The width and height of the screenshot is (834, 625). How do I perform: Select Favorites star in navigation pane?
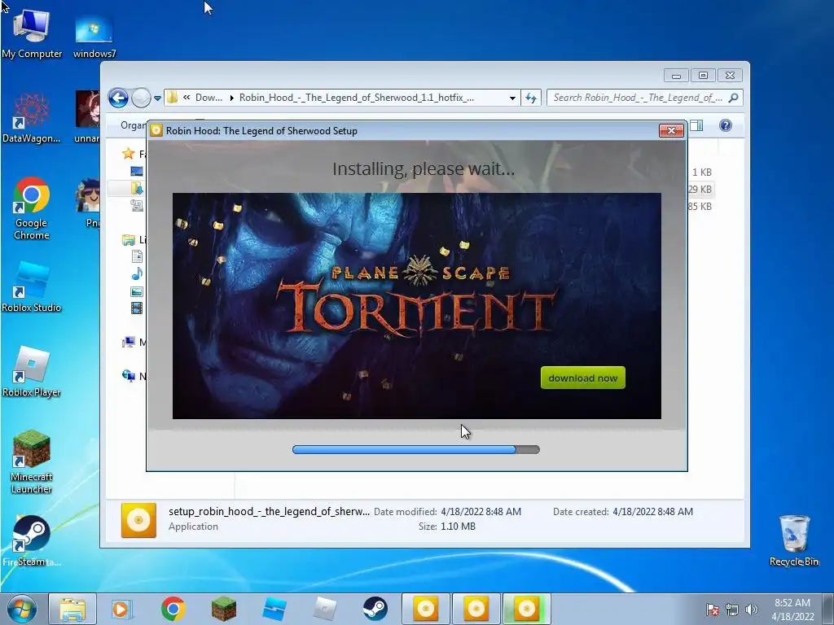(128, 154)
